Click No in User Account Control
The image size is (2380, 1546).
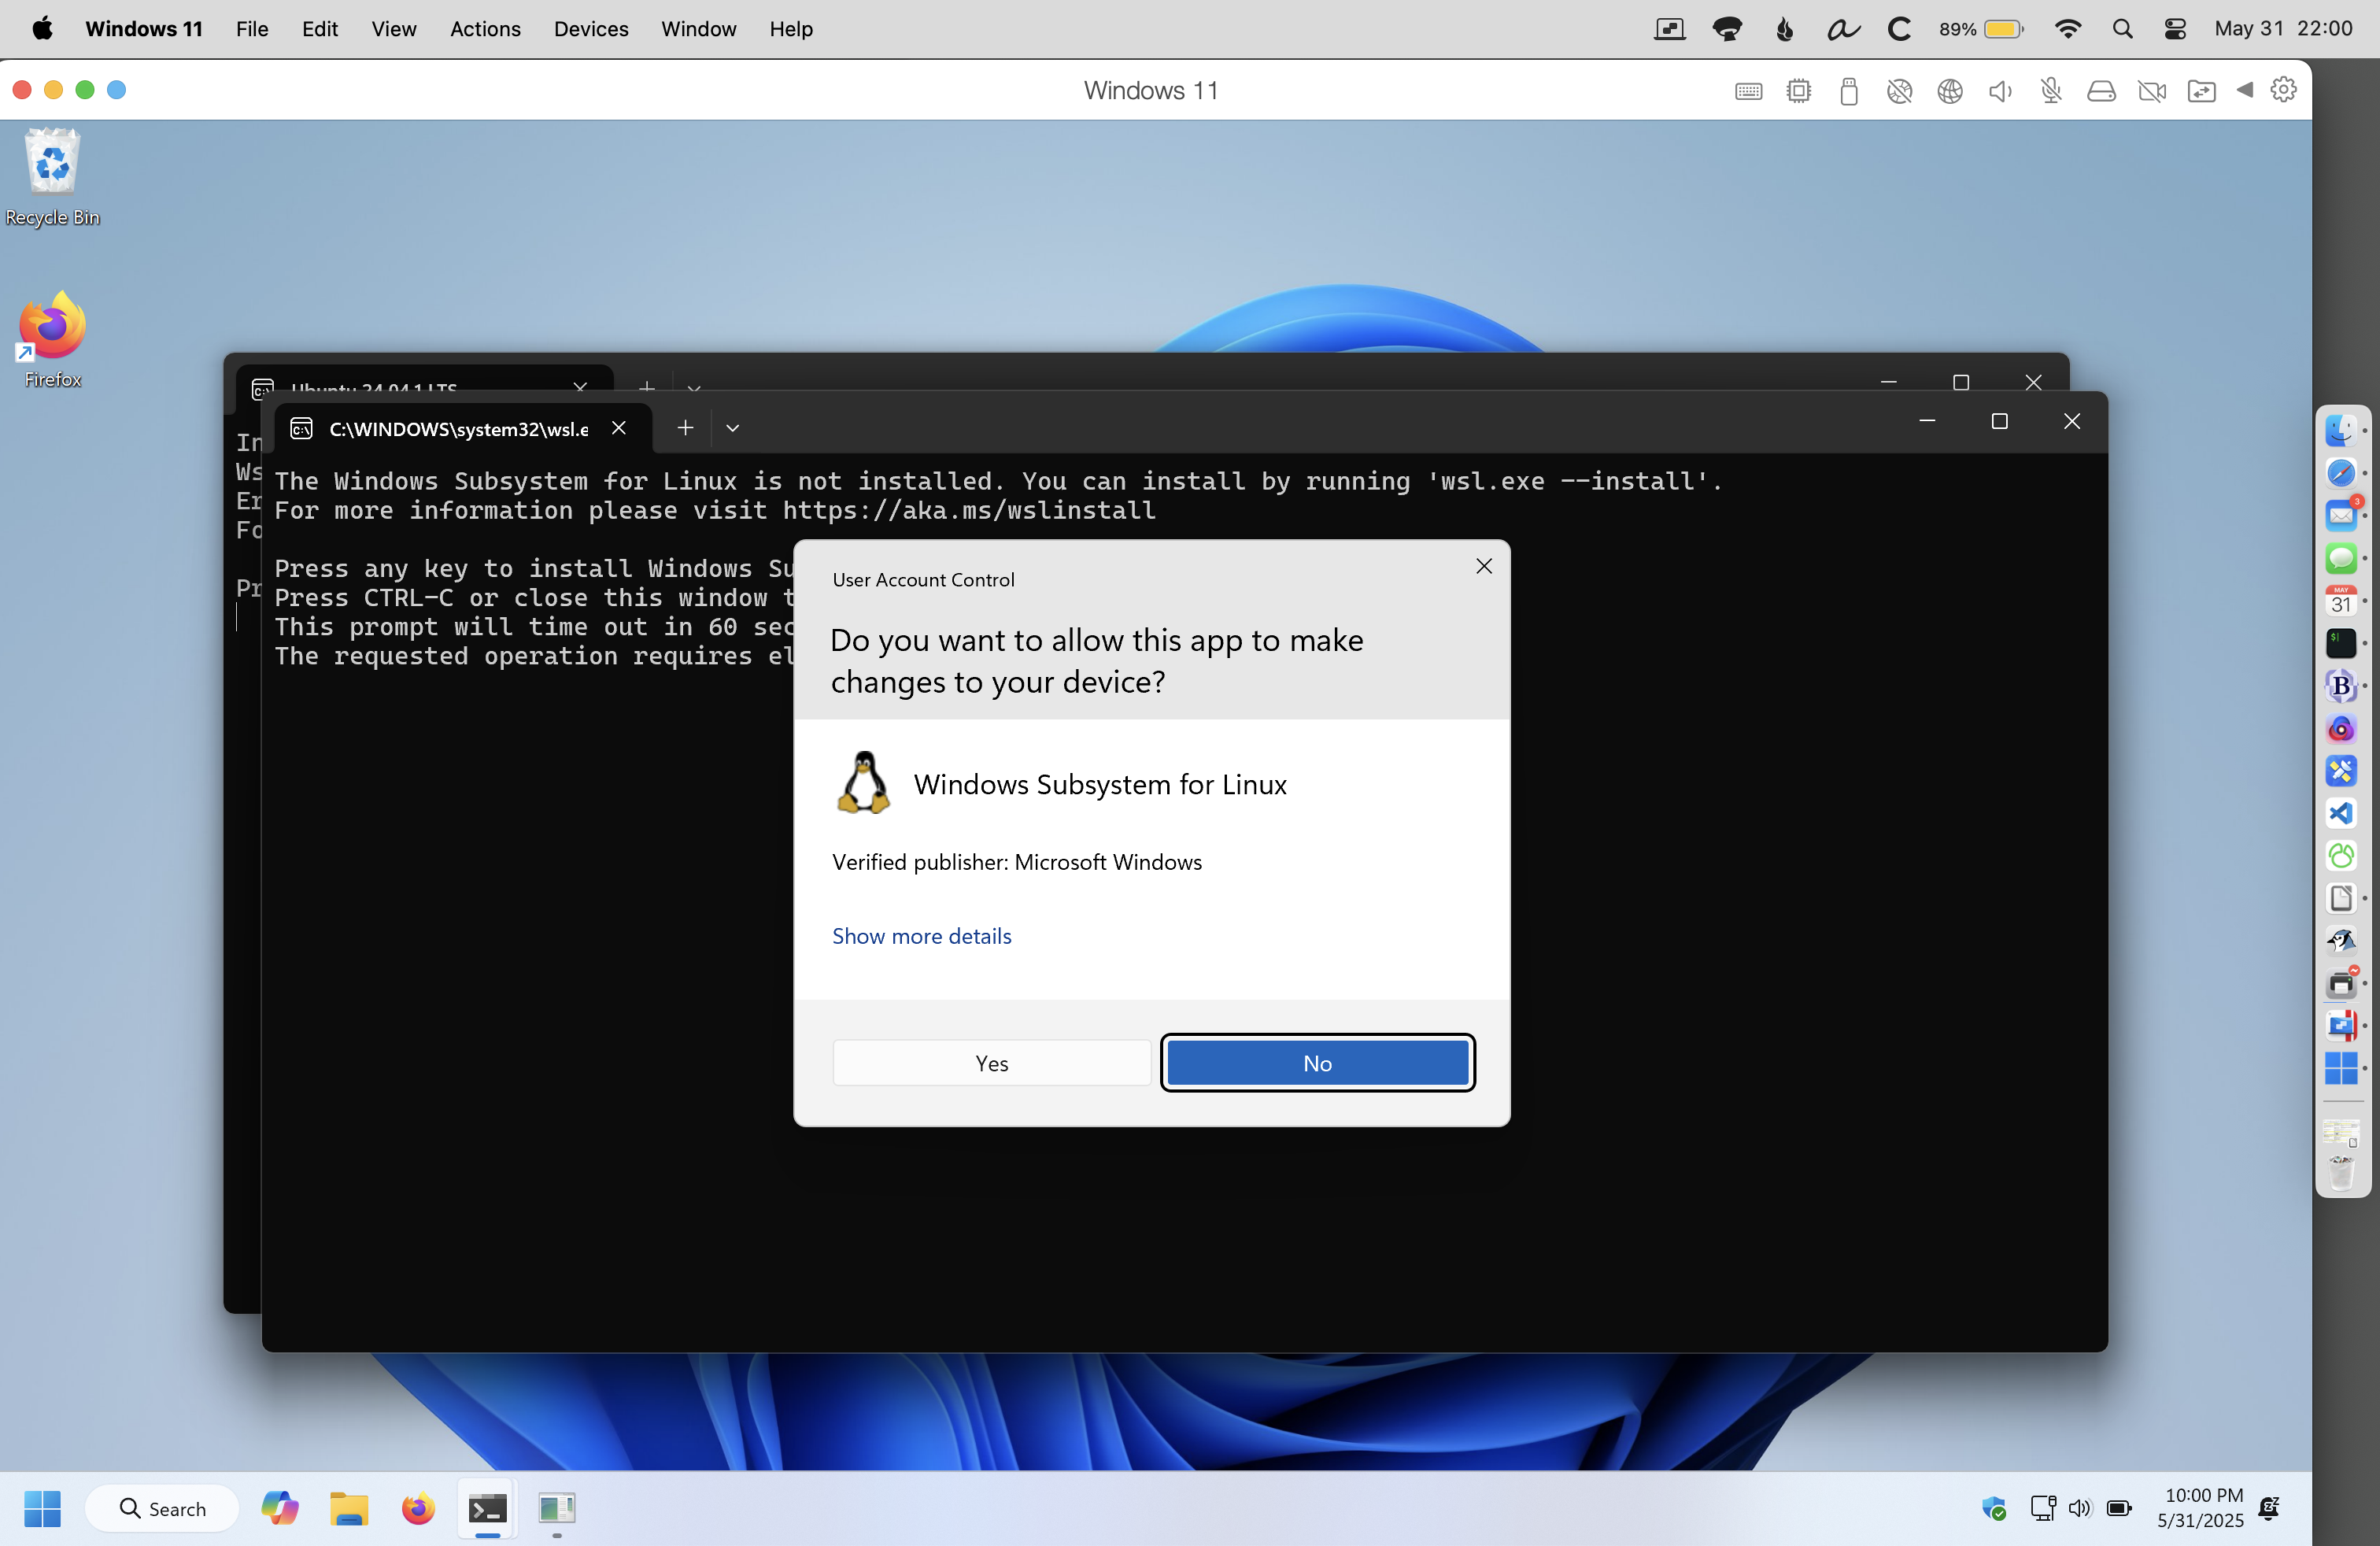[1317, 1063]
